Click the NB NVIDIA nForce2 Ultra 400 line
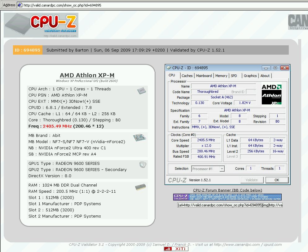 click(67, 148)
